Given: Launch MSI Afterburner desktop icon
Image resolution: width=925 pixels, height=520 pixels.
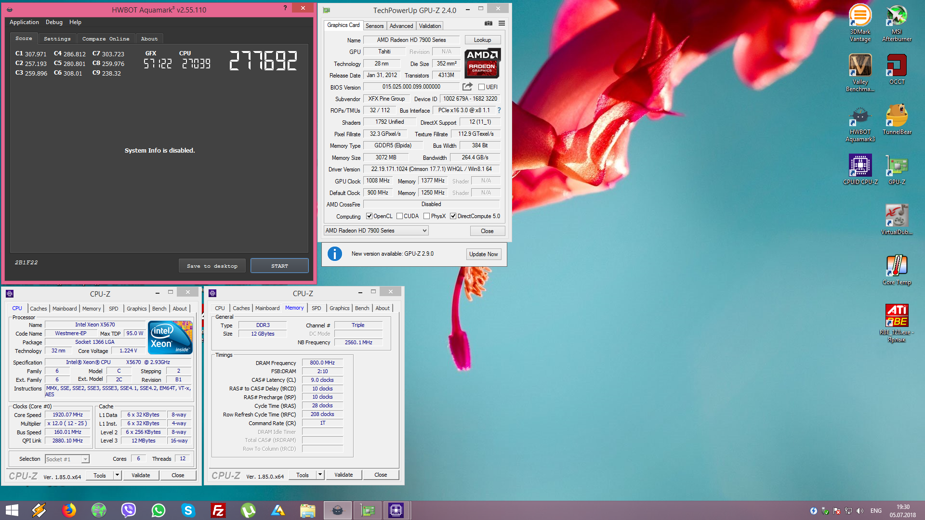Looking at the screenshot, I should click(x=897, y=23).
